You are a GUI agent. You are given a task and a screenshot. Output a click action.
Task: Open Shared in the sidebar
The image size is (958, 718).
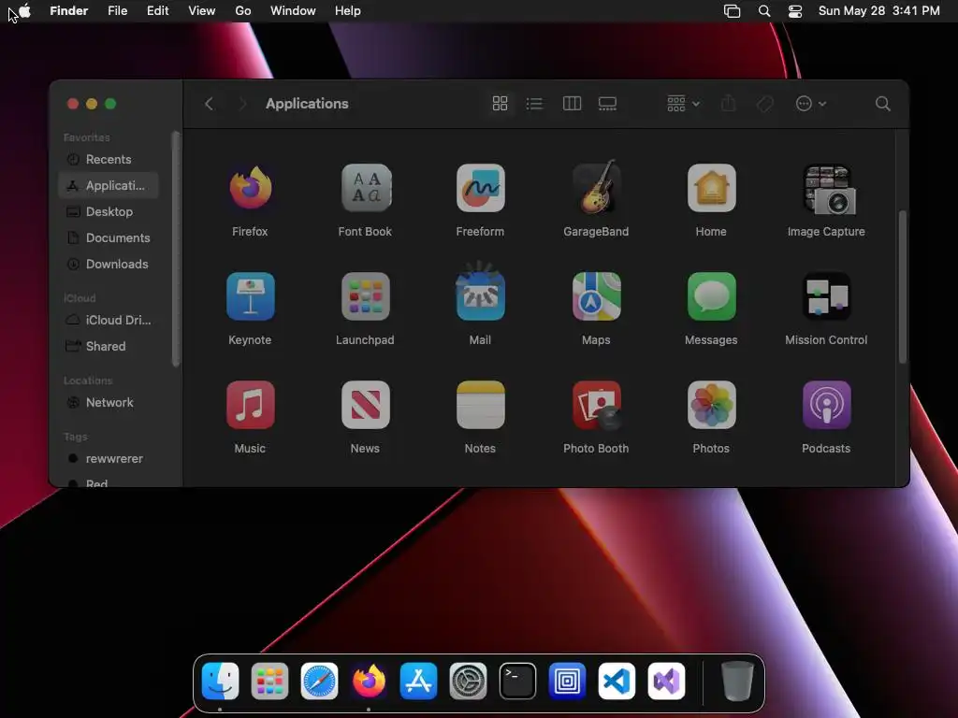click(x=109, y=346)
